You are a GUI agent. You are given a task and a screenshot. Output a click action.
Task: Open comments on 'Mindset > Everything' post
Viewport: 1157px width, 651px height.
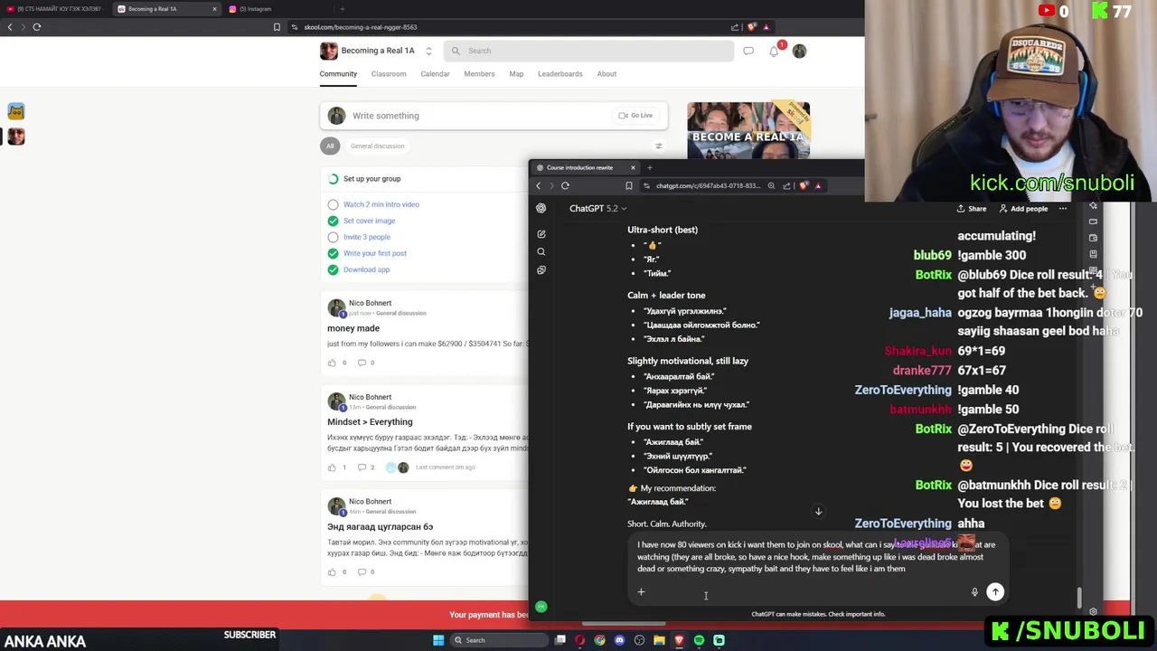click(362, 467)
